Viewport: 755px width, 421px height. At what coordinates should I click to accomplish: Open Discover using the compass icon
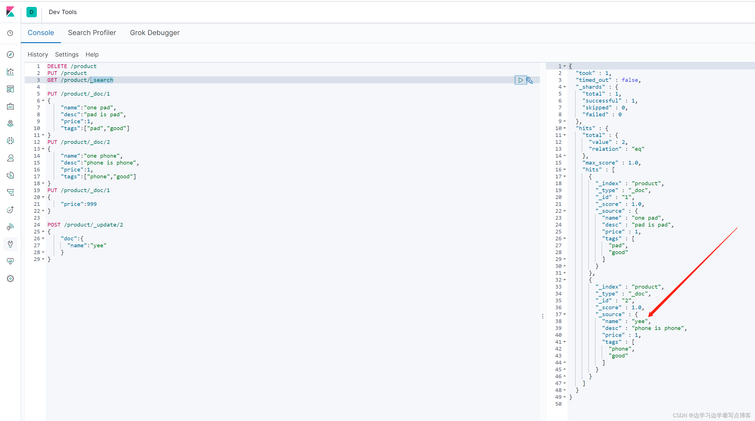(x=10, y=54)
